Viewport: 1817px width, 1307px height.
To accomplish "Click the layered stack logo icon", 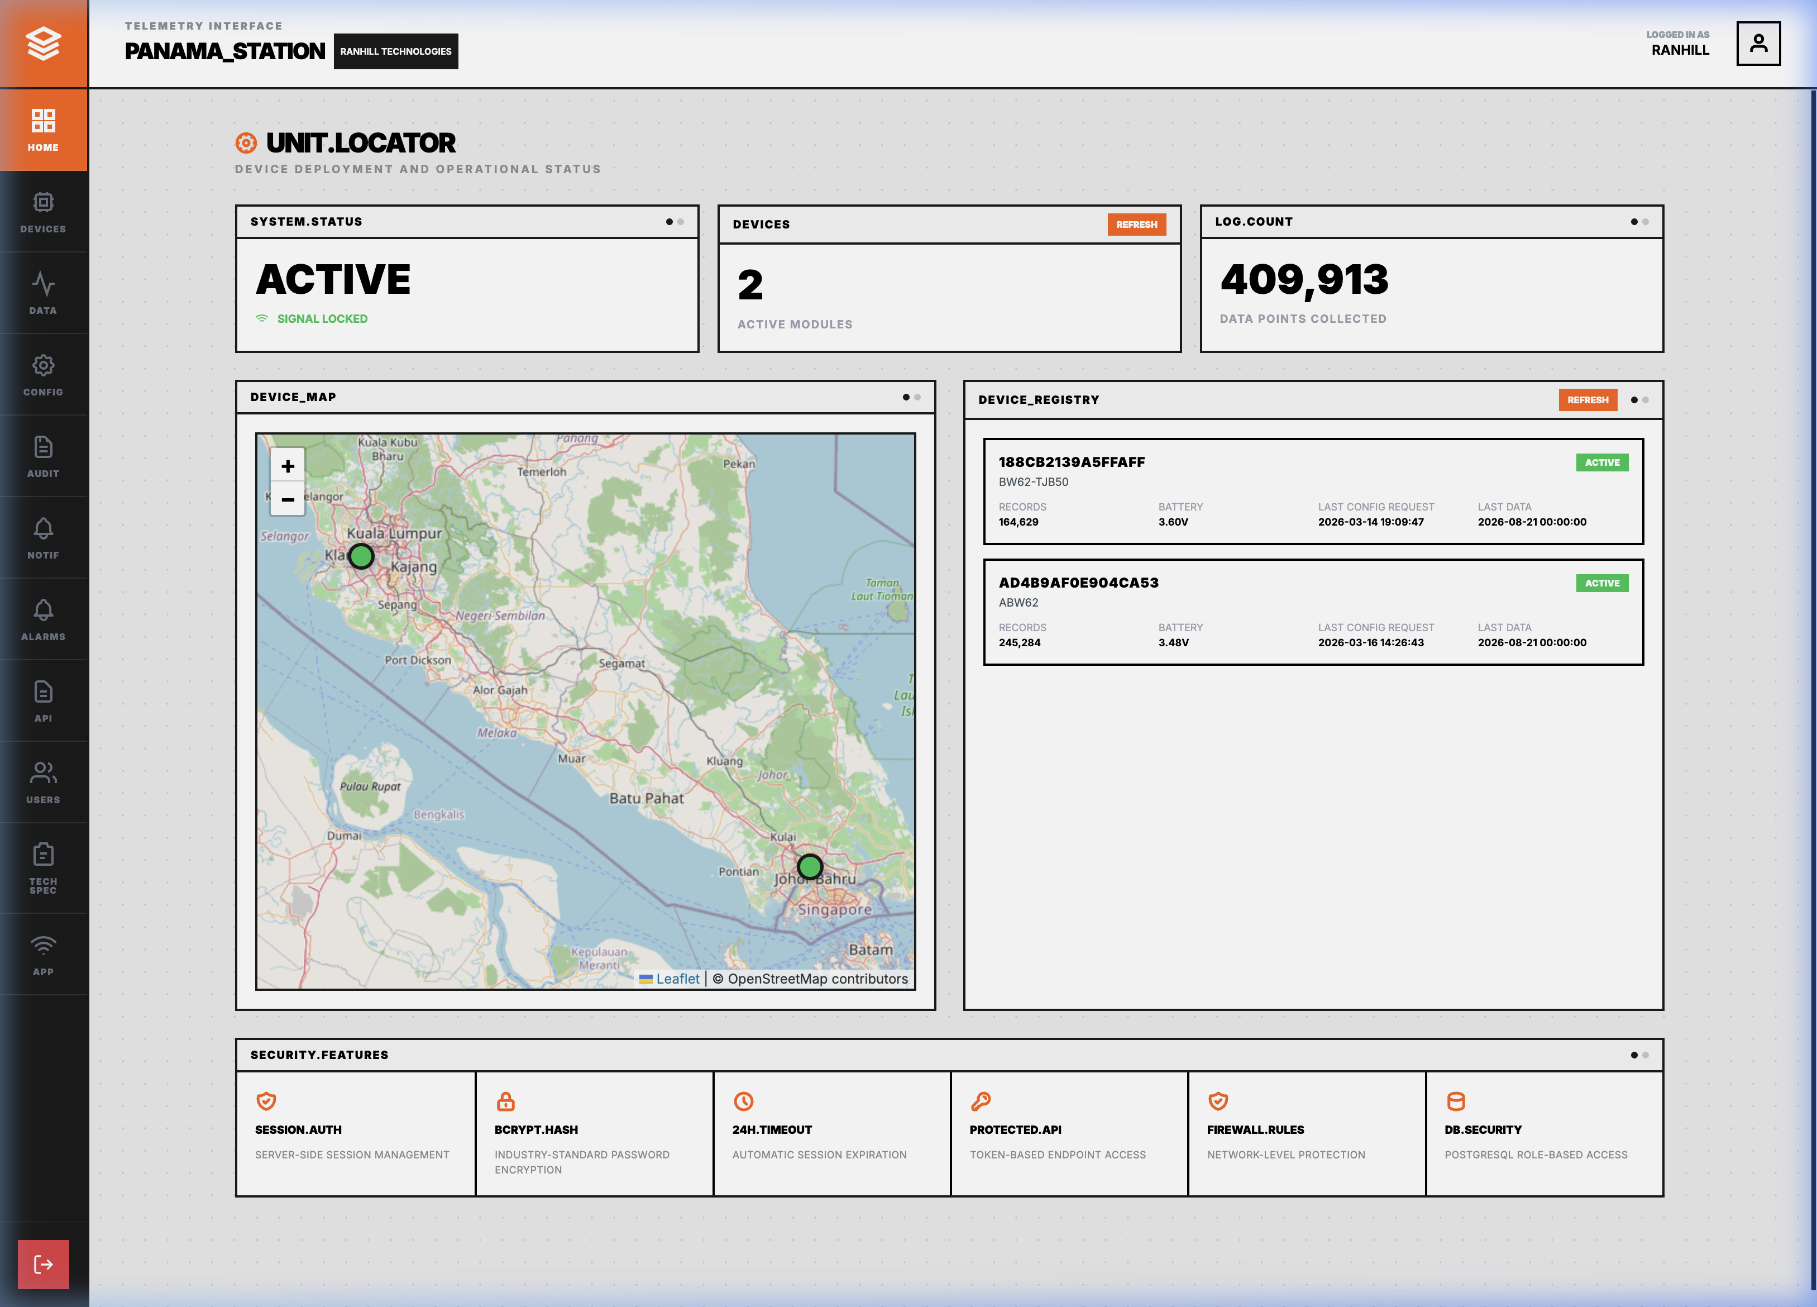I will coord(43,43).
